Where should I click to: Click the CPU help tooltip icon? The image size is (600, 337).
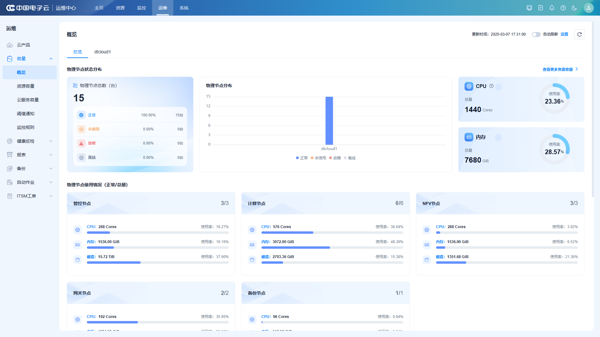point(492,86)
